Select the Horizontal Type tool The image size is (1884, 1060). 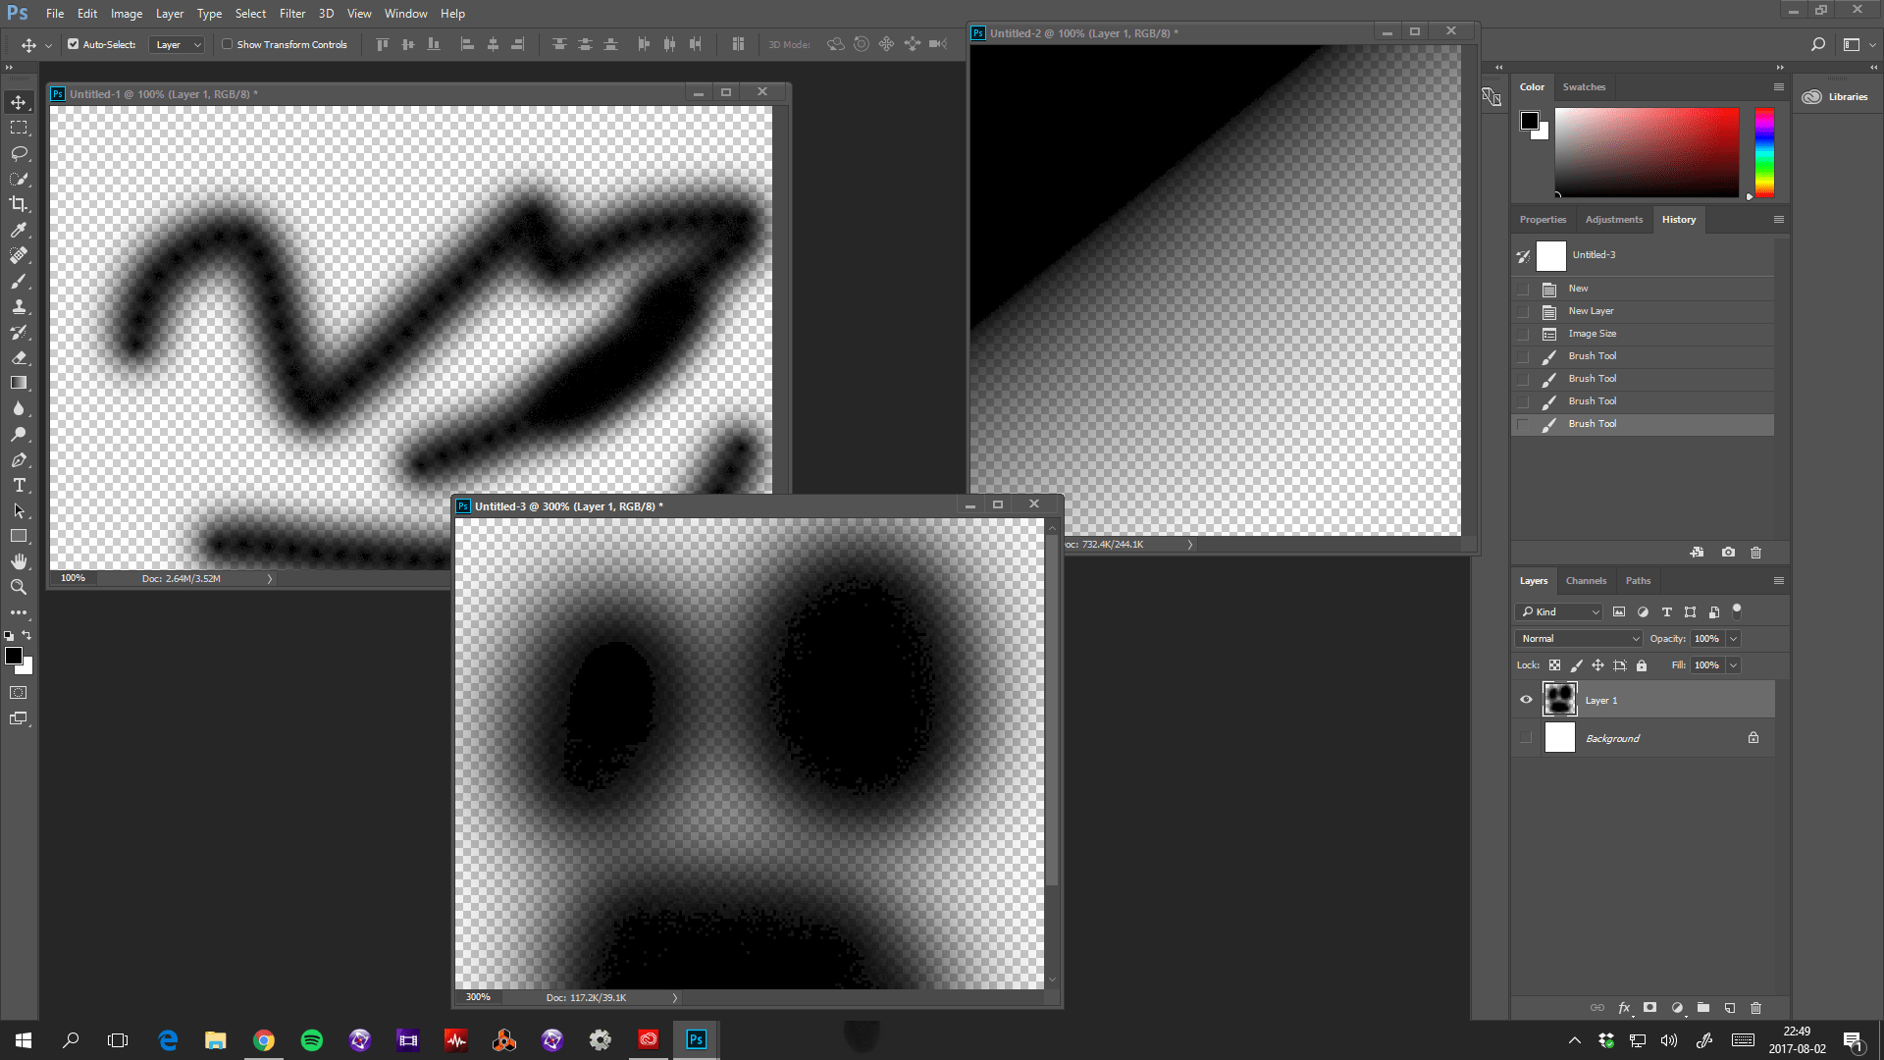(x=18, y=485)
